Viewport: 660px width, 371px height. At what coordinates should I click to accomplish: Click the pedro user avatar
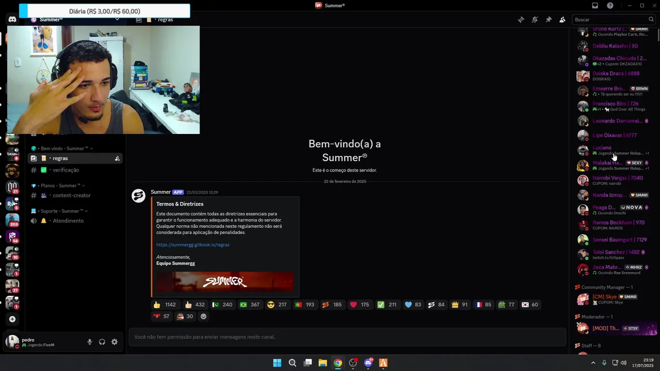click(x=12, y=342)
